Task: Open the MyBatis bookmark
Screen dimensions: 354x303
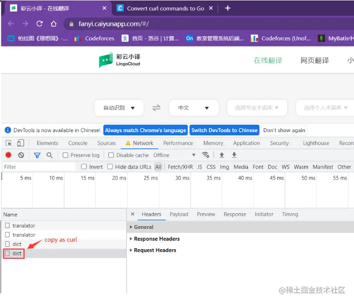Action: (336, 38)
